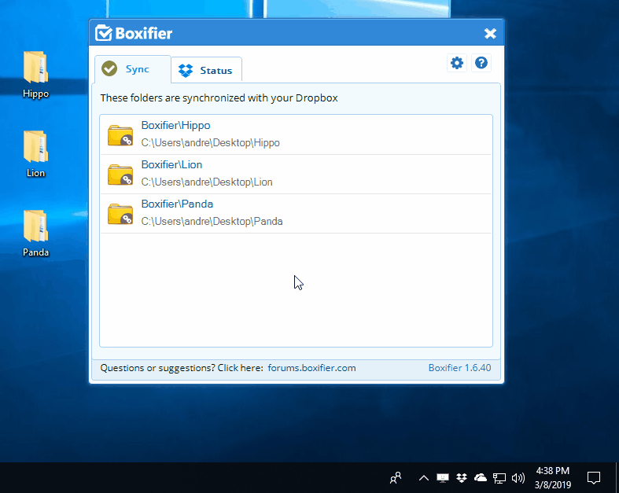Open the volume speaker tray icon
The image size is (619, 493).
click(x=518, y=478)
